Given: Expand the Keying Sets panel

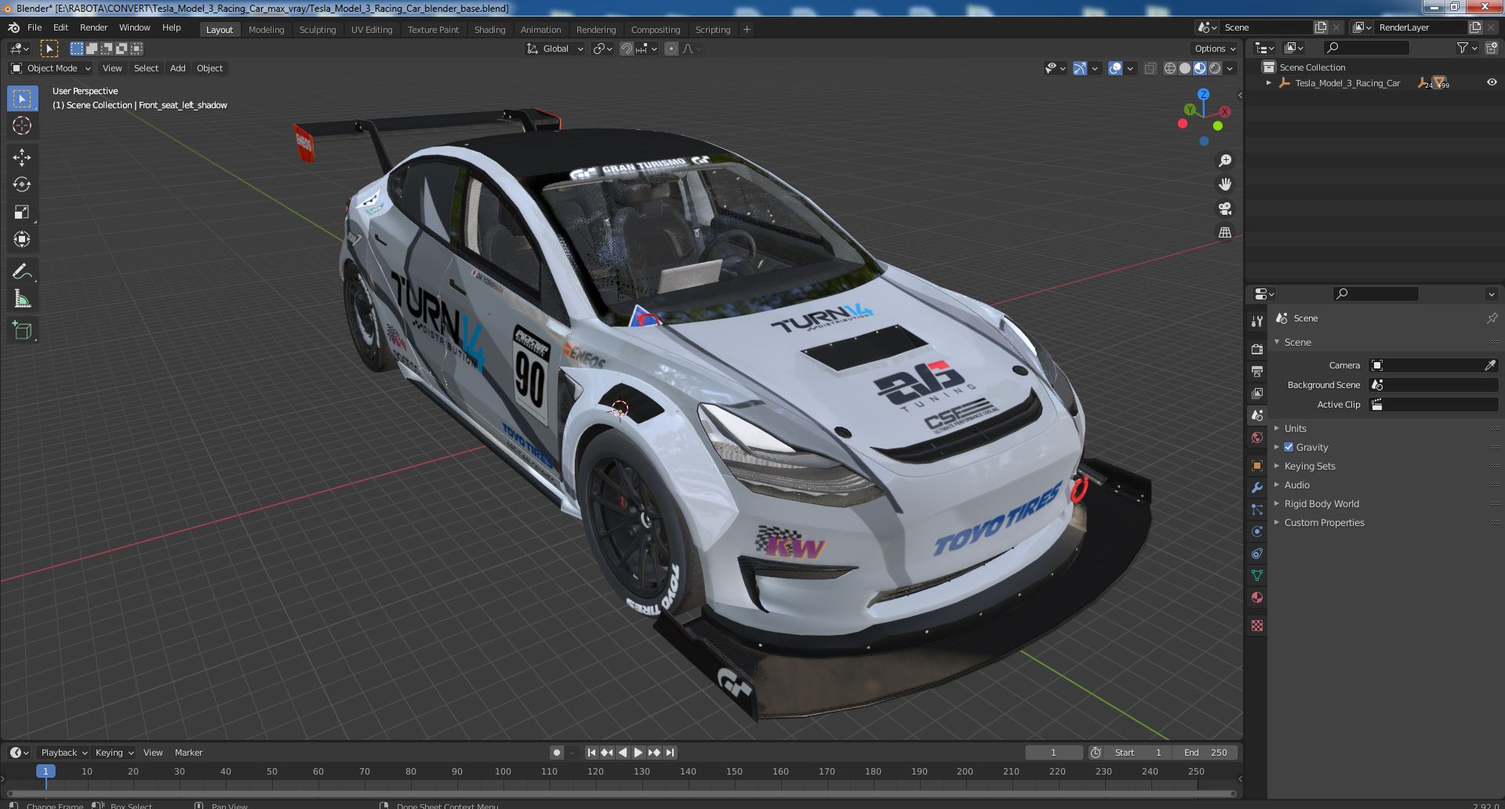Looking at the screenshot, I should (x=1309, y=466).
